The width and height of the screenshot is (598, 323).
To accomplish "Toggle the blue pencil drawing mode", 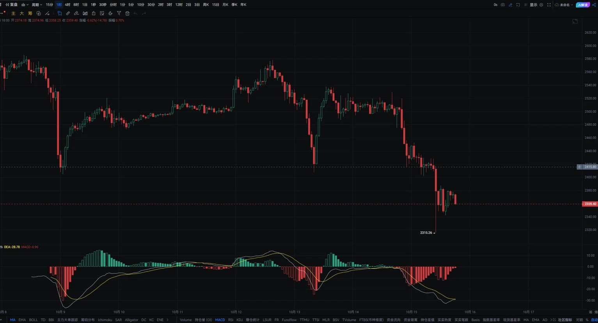I will click(x=510, y=5).
